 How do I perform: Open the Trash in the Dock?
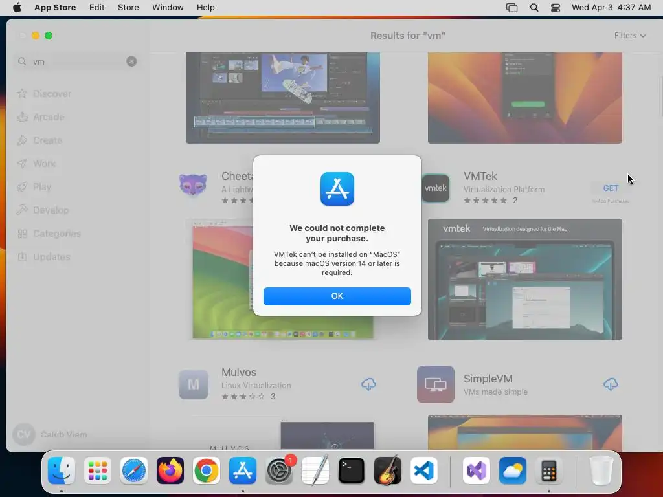601,470
